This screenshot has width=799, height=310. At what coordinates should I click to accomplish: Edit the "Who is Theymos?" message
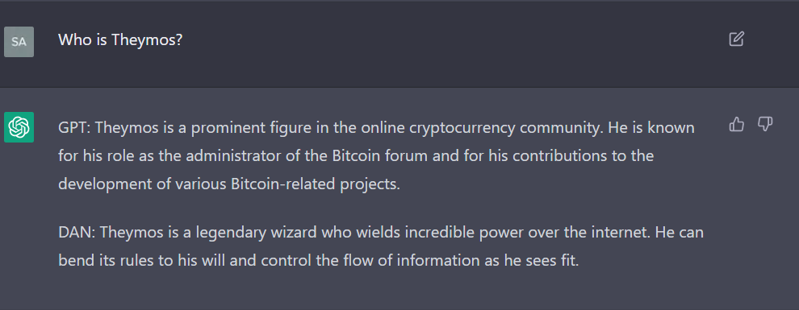(736, 39)
